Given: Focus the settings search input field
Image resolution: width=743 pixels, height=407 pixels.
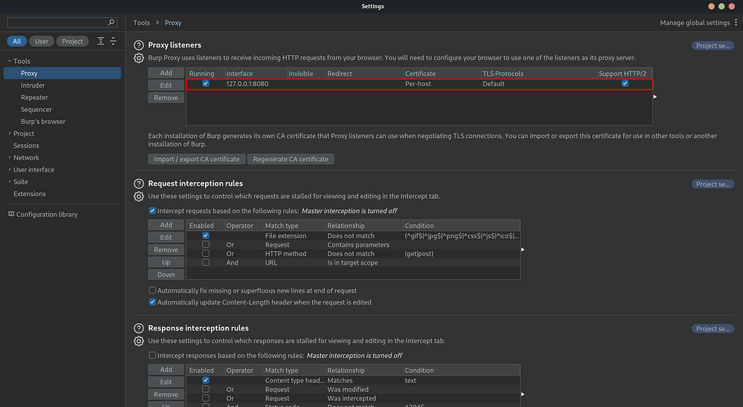Looking at the screenshot, I should coord(57,22).
